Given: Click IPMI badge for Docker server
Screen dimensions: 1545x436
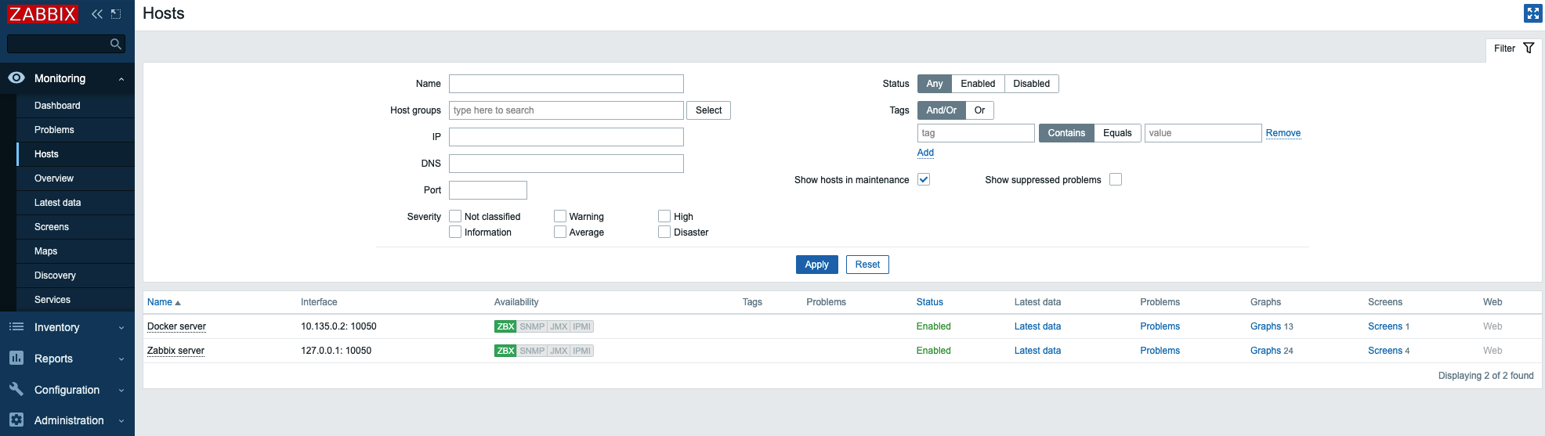Looking at the screenshot, I should (582, 326).
